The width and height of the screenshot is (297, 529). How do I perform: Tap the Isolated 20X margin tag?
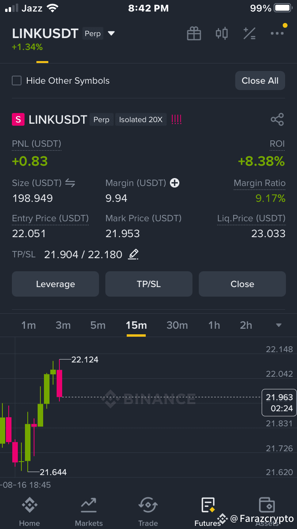point(141,119)
